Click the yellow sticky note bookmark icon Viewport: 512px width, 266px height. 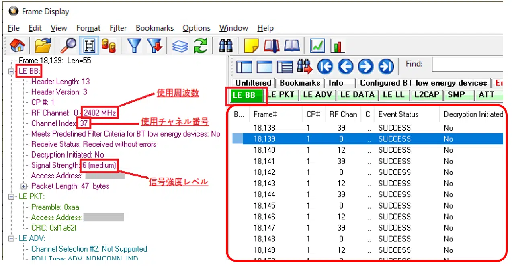252,46
